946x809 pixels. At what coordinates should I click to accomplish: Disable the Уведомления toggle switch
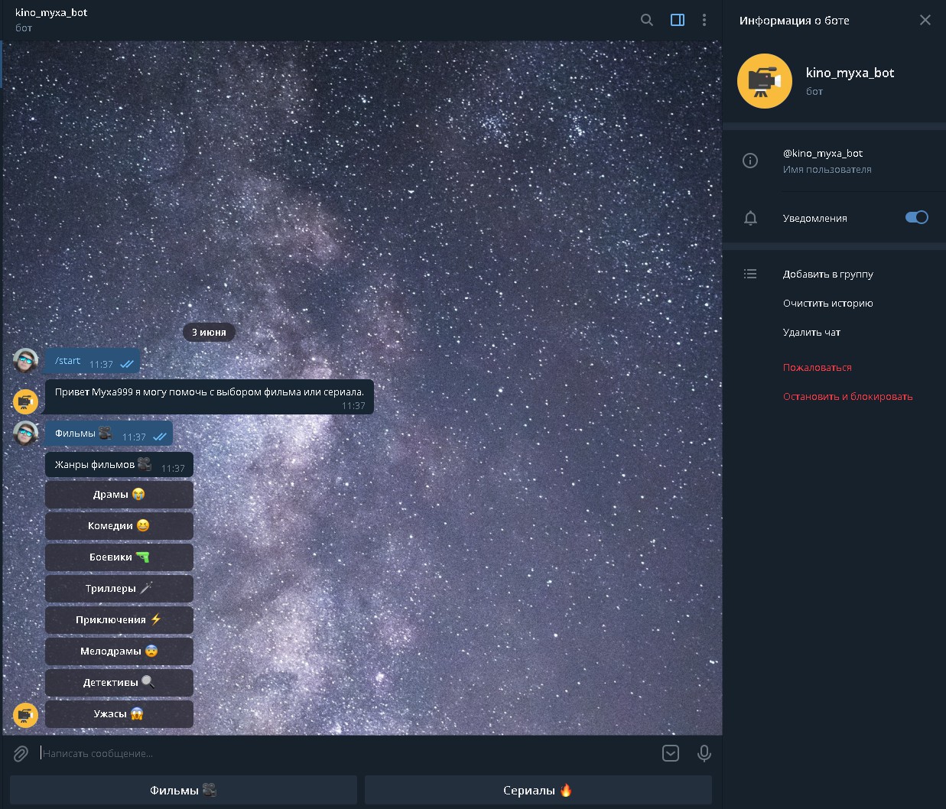(917, 217)
